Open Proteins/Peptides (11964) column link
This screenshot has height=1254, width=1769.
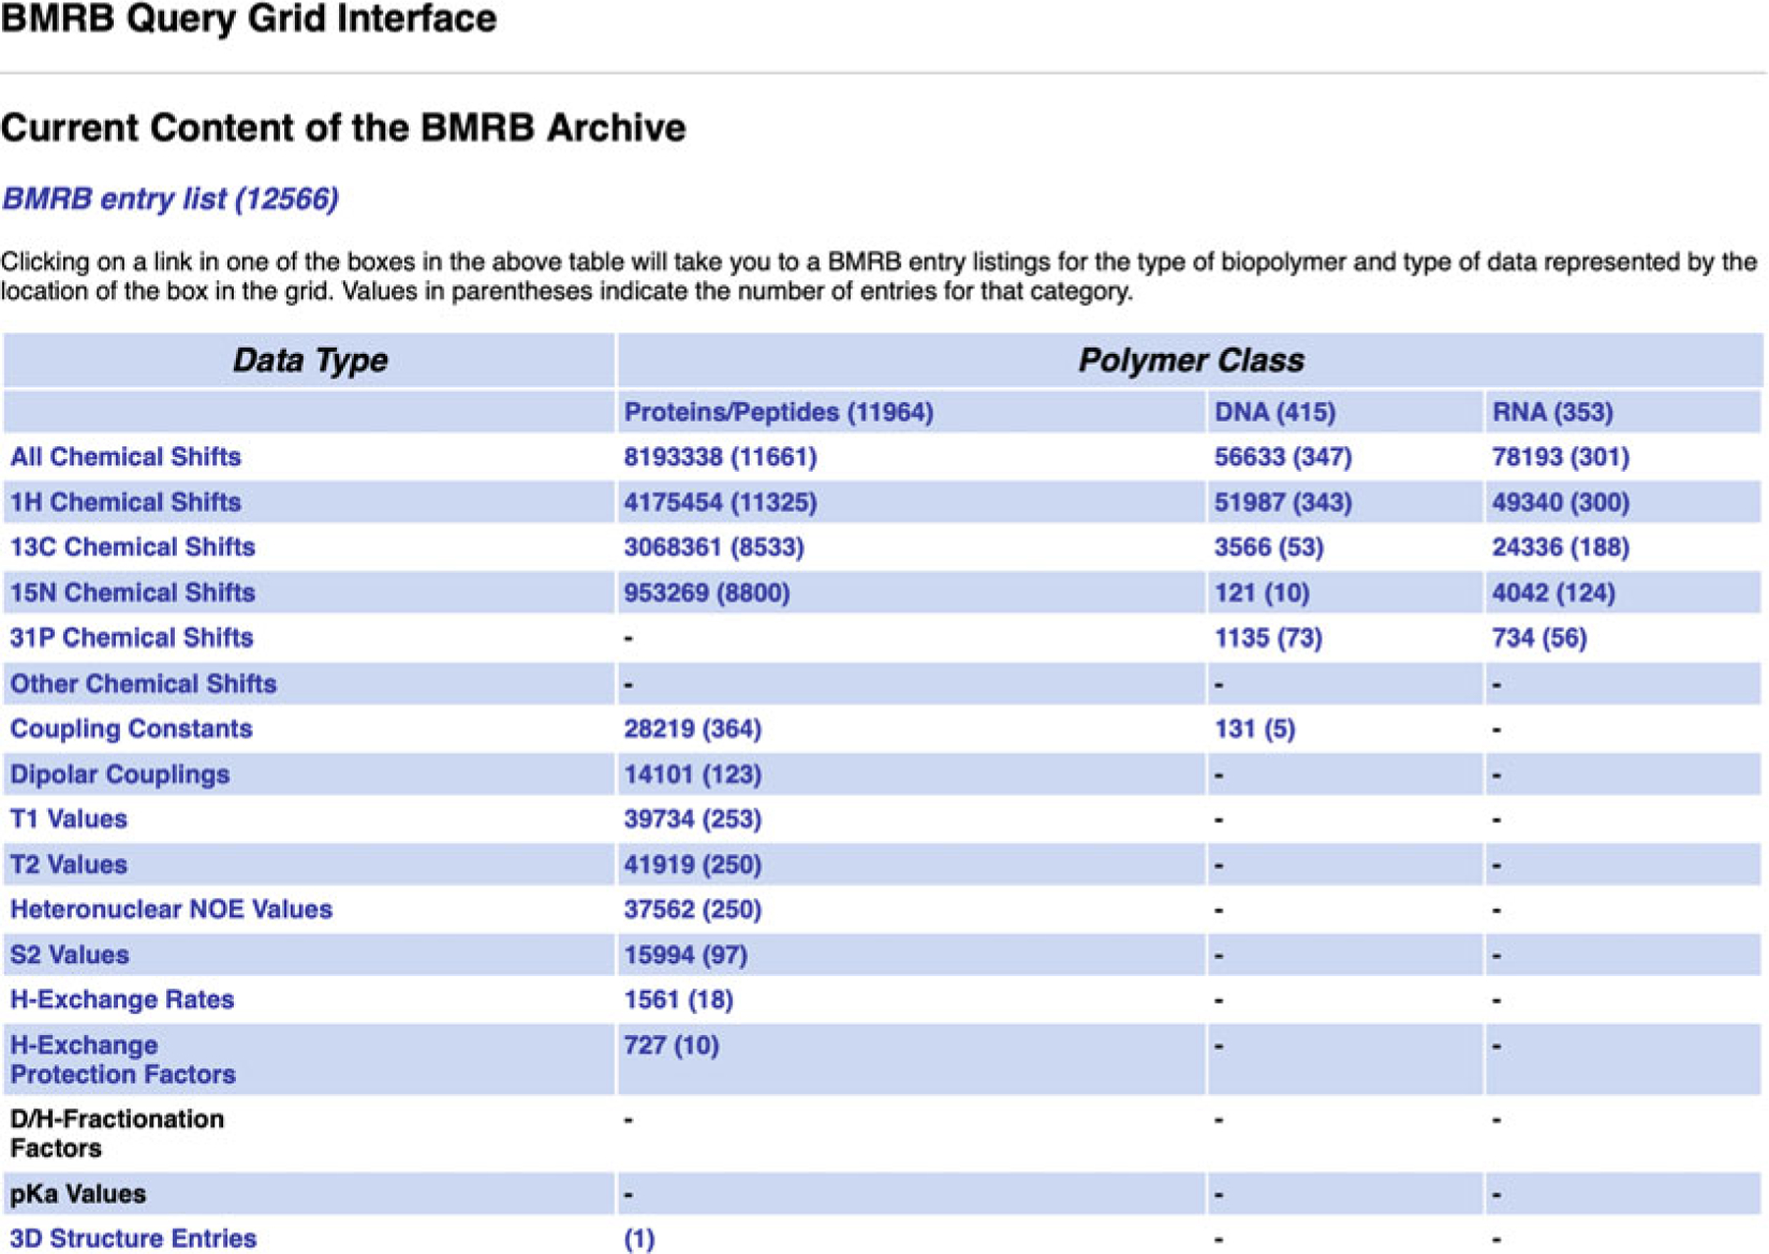(x=778, y=412)
